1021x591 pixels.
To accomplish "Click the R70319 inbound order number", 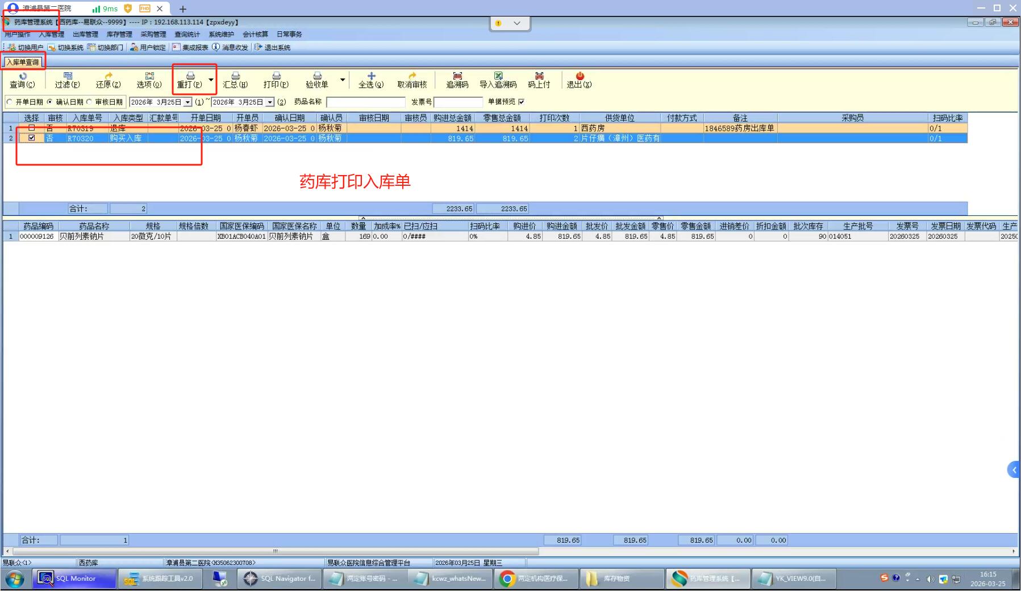I will coord(81,128).
